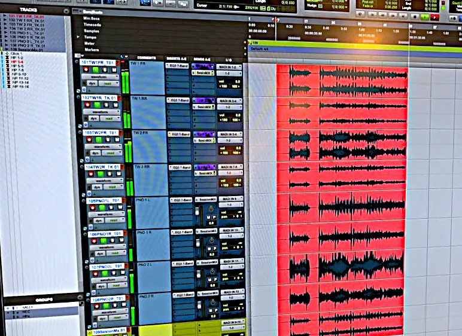
Task: Select Markers ruler row
Action: pos(92,50)
